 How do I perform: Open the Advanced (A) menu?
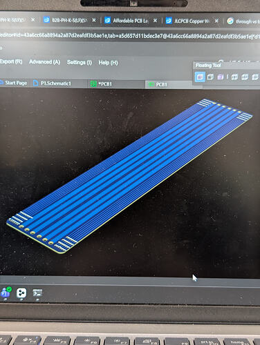click(x=44, y=62)
